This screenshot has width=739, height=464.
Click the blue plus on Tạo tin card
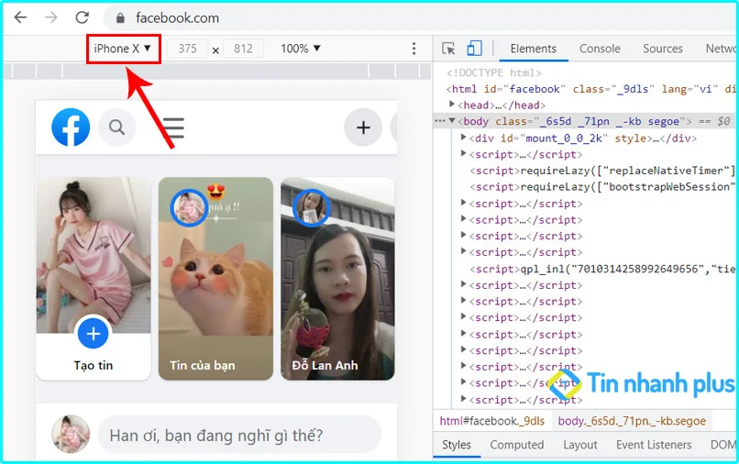93,334
